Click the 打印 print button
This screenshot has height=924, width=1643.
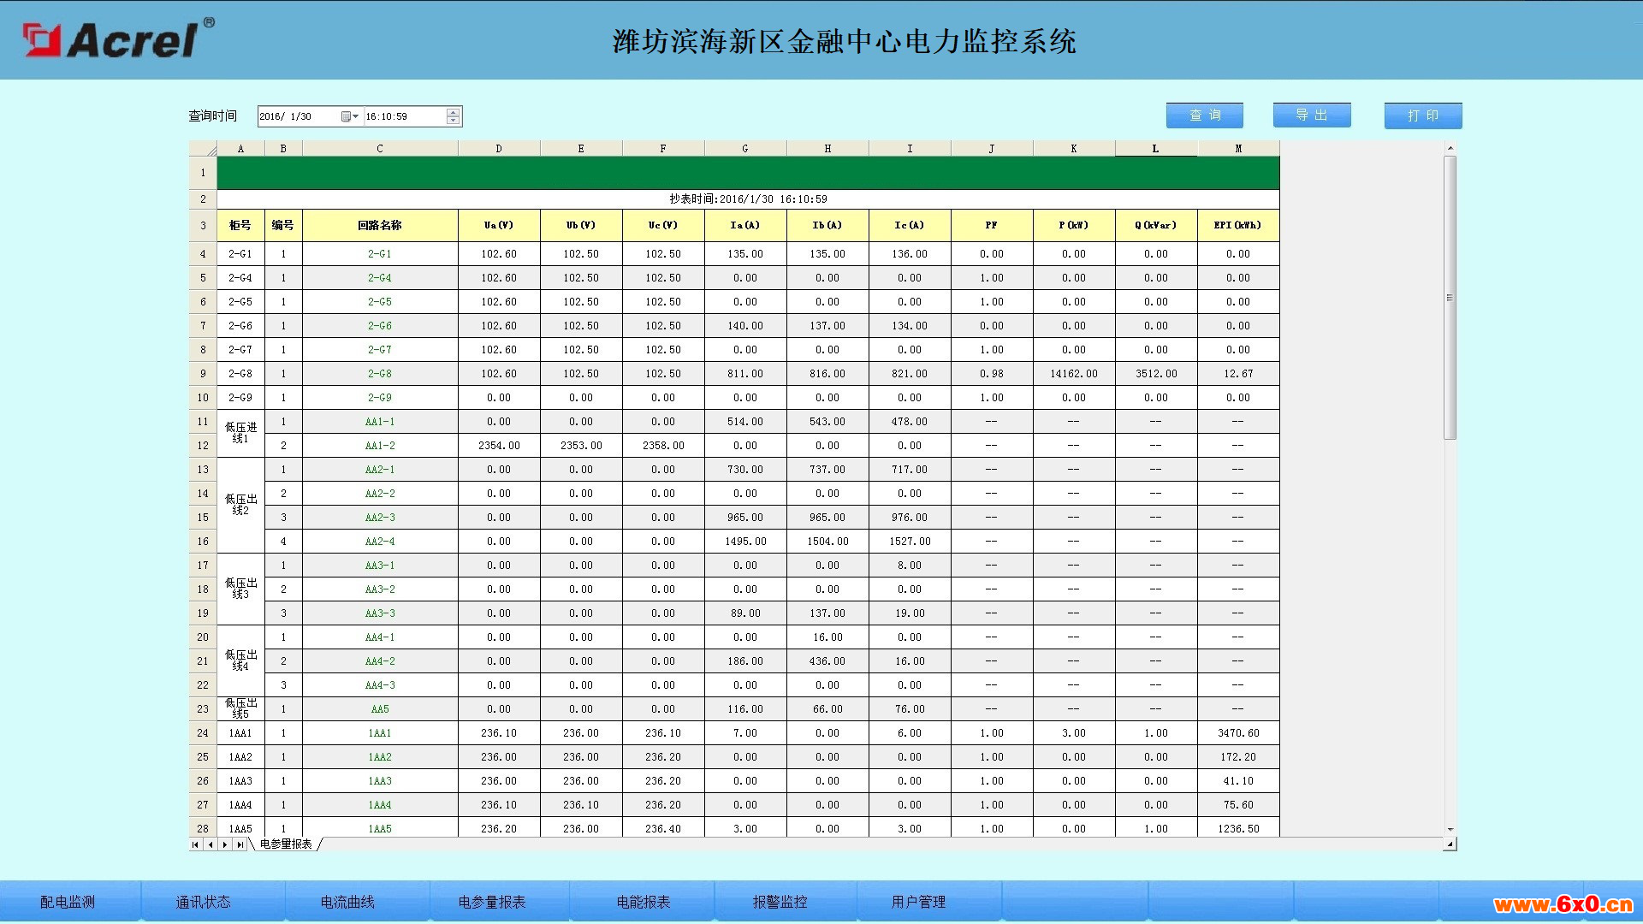[x=1423, y=115]
